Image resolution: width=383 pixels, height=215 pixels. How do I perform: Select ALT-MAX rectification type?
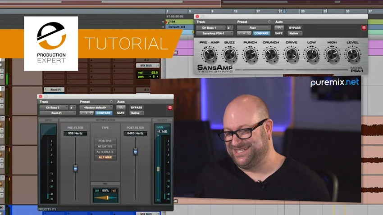coord(105,157)
